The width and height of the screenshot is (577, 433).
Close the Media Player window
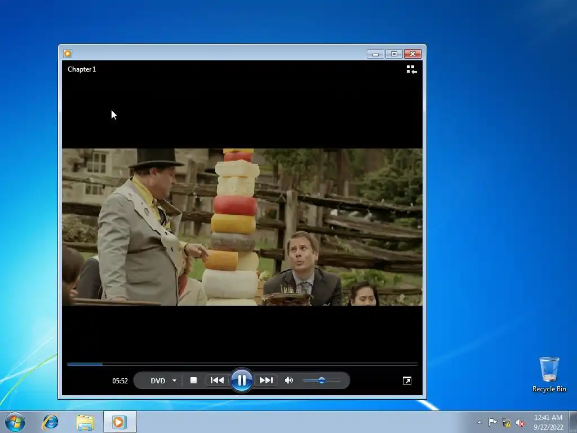[x=412, y=54]
